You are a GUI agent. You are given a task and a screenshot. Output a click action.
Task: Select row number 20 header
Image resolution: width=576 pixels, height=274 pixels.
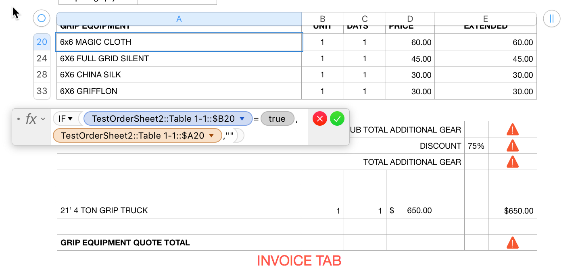[42, 42]
